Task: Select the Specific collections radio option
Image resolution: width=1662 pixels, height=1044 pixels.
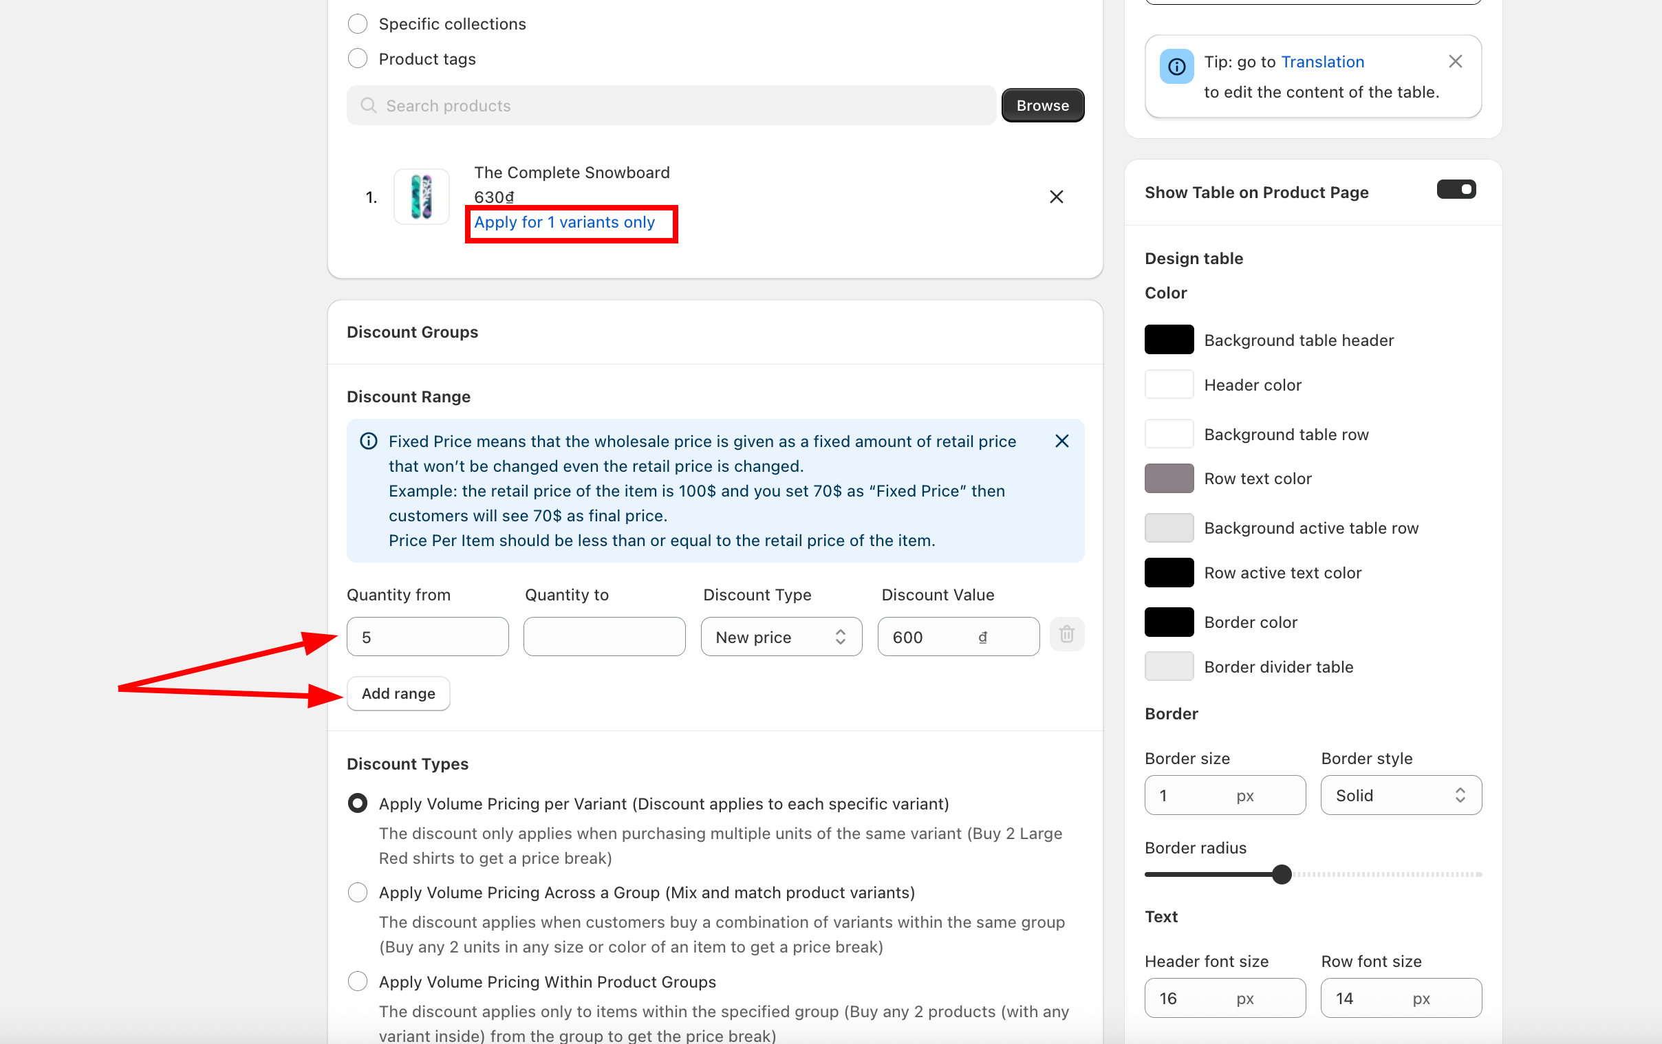Action: pos(358,24)
